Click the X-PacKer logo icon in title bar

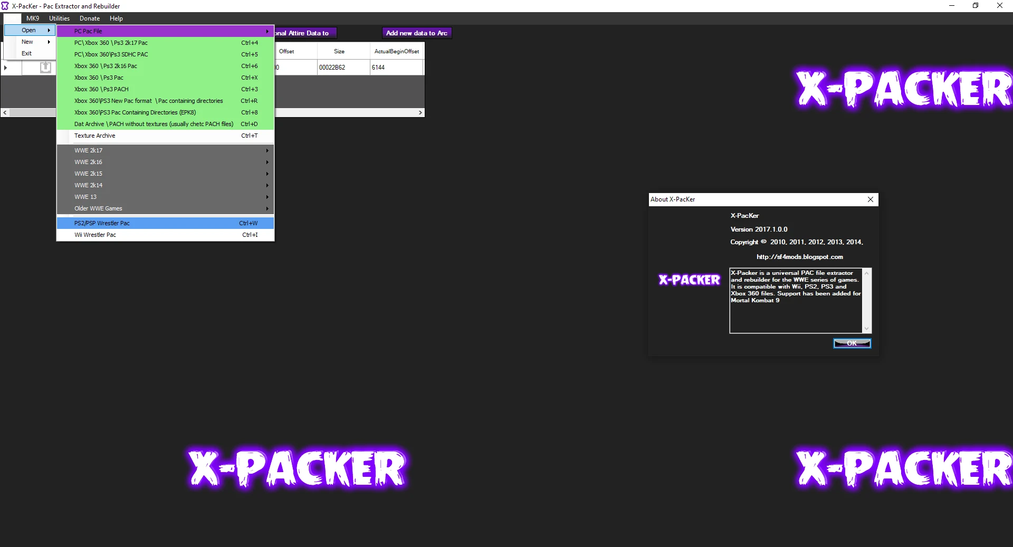(5, 6)
